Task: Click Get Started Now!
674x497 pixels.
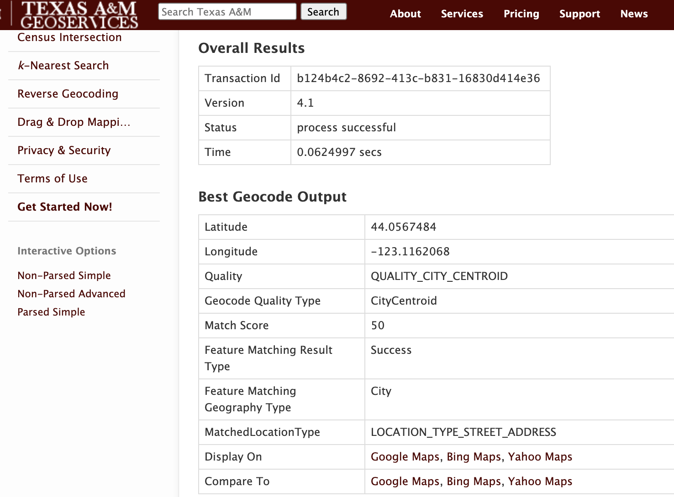Action: (x=64, y=207)
